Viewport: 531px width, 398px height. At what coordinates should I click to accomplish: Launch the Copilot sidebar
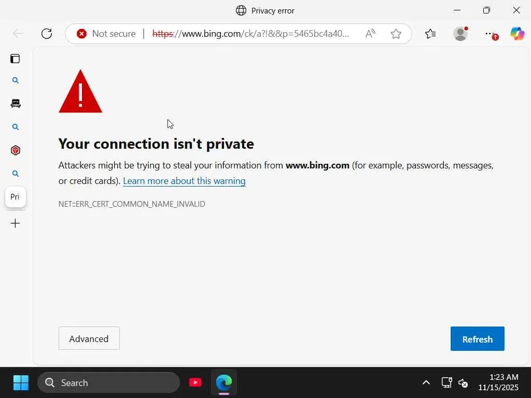(x=517, y=34)
